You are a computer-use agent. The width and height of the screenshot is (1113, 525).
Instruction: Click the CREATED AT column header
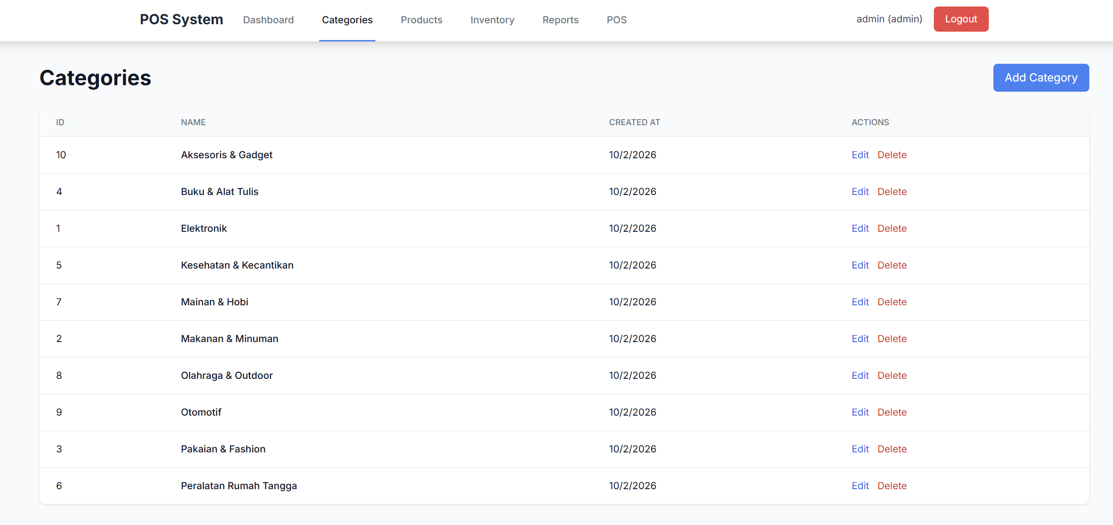point(634,122)
